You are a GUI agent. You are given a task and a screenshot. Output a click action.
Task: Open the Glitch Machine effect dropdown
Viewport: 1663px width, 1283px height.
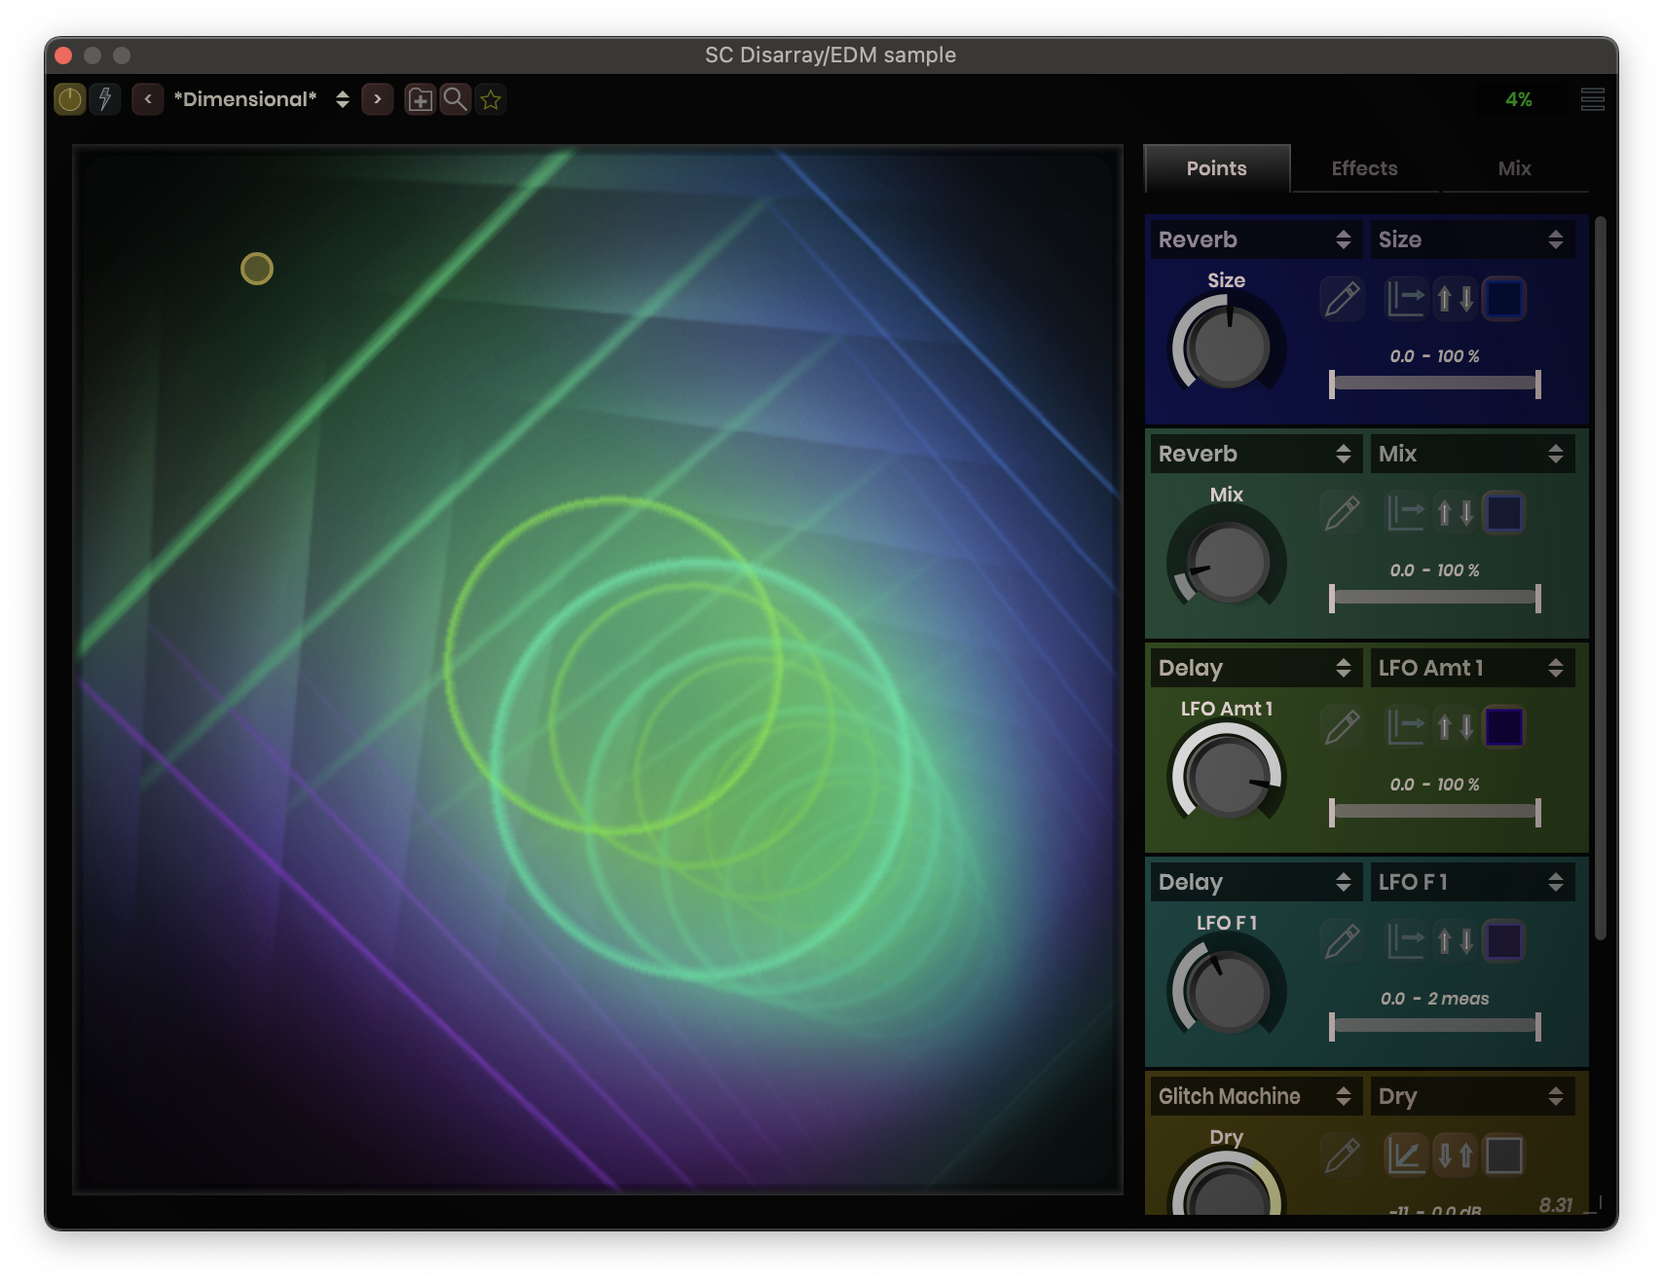[1255, 1096]
